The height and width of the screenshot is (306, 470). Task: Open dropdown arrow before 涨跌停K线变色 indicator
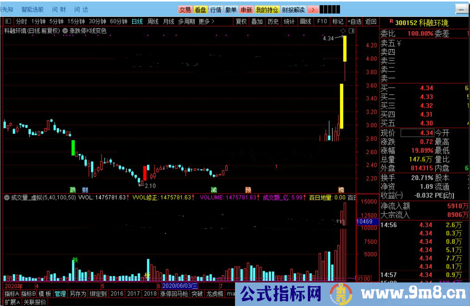tap(65, 31)
